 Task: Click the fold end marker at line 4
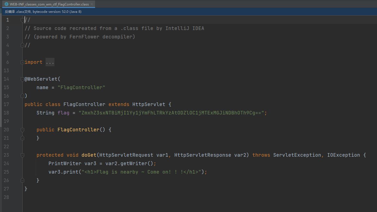[x=23, y=45]
